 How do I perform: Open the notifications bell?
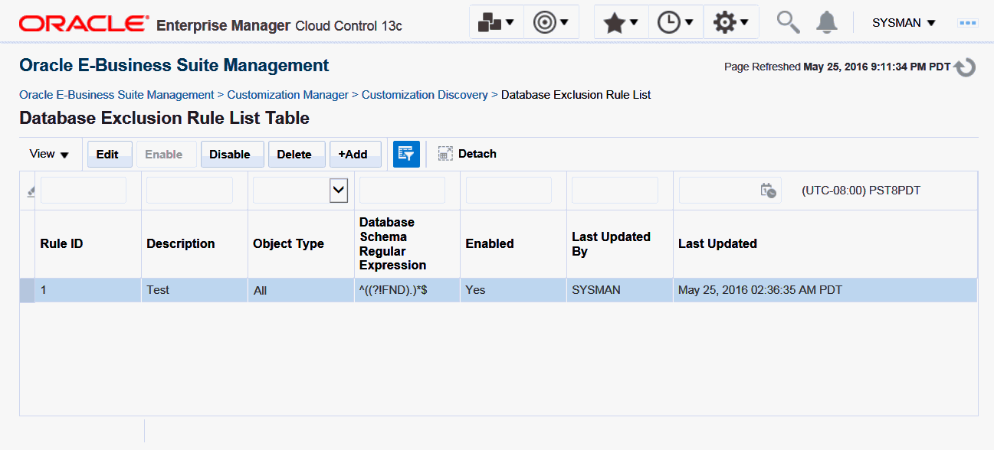826,22
